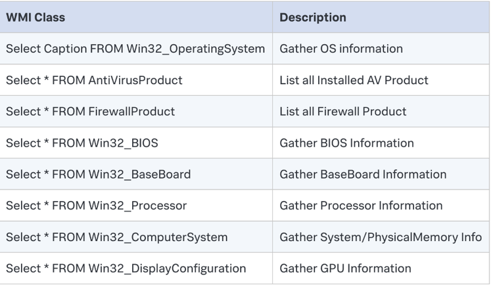Select the Win32_ComputerSystem query cell
Image resolution: width=493 pixels, height=289 pixels.
point(116,237)
